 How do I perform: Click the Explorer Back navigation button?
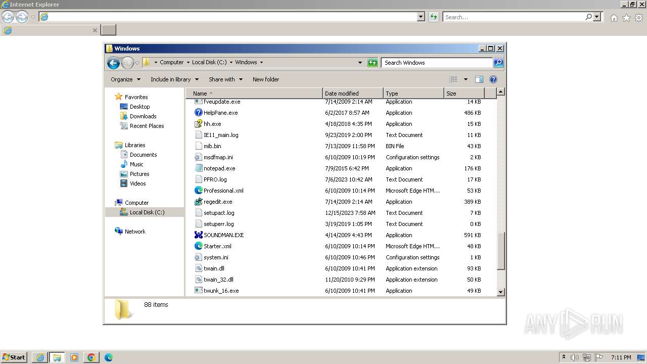tap(113, 63)
